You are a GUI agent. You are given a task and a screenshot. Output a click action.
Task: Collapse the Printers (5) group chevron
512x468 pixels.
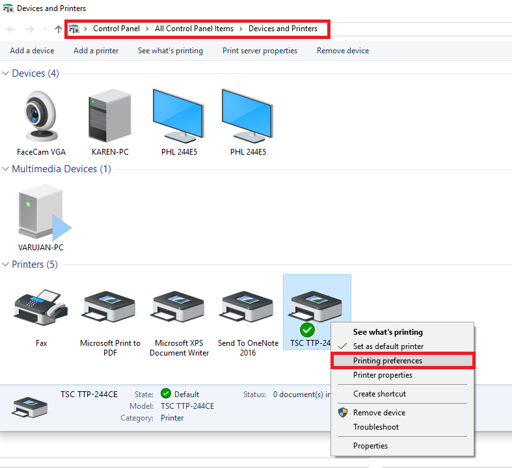click(5, 265)
